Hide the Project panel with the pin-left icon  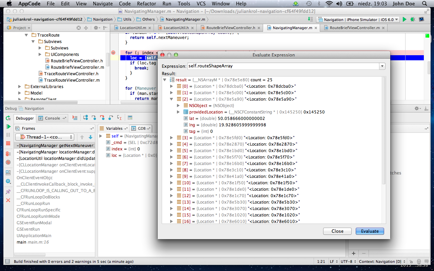tap(105, 28)
